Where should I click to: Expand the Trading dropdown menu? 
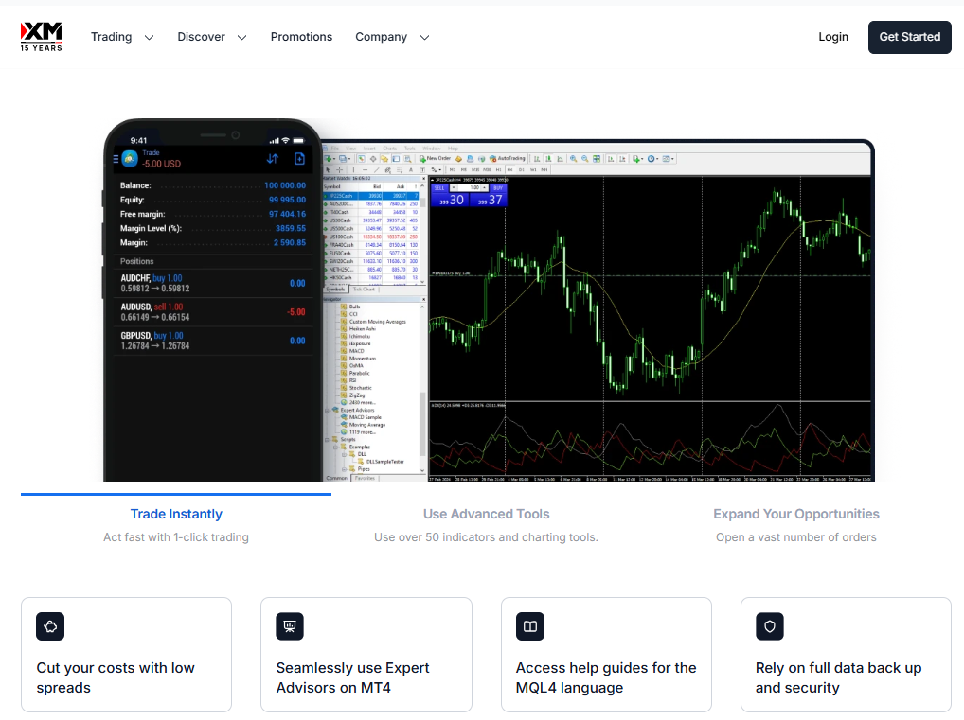point(121,37)
